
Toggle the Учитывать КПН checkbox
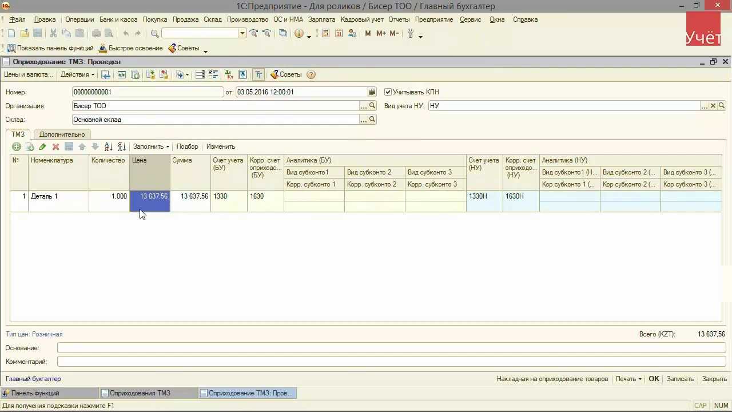(388, 92)
